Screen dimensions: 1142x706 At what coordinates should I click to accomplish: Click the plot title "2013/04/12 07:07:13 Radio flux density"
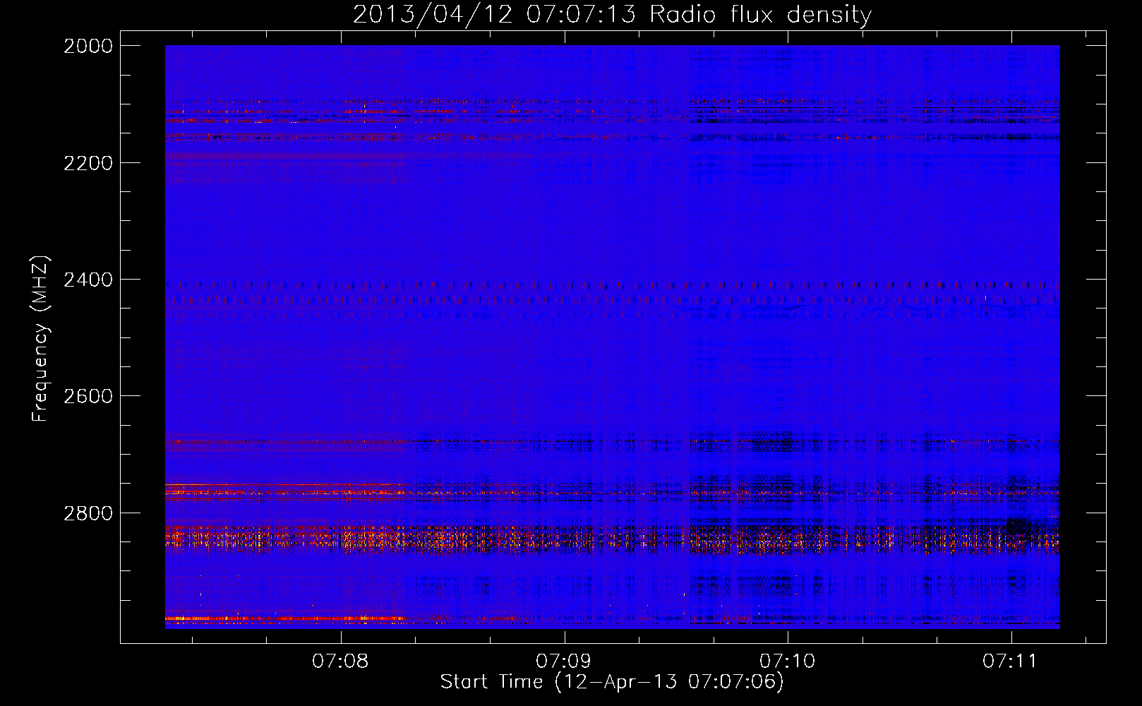click(x=612, y=15)
